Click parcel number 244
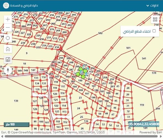 61,58
